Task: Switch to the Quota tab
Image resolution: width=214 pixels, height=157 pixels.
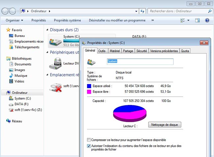Action: (x=185, y=51)
